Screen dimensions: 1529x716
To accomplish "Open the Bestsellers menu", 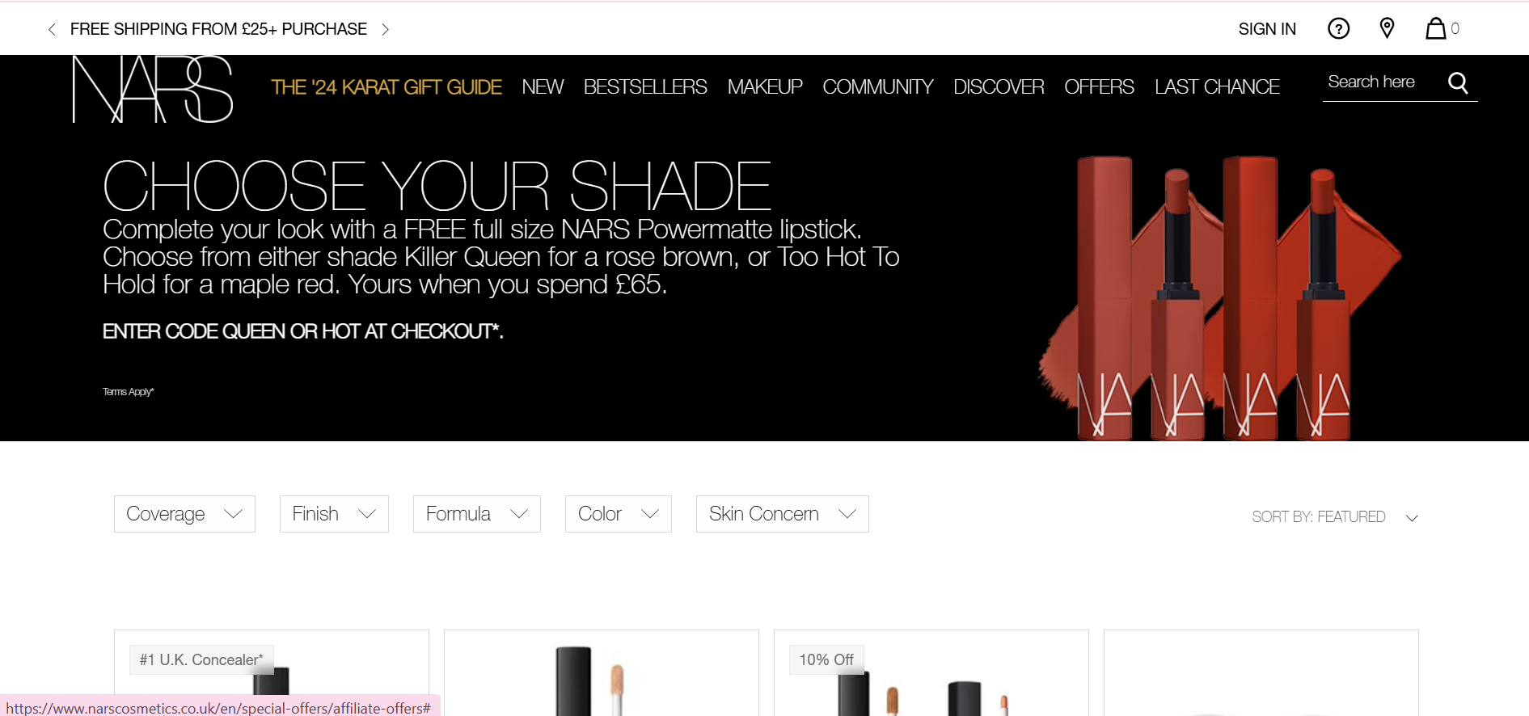I will point(645,86).
